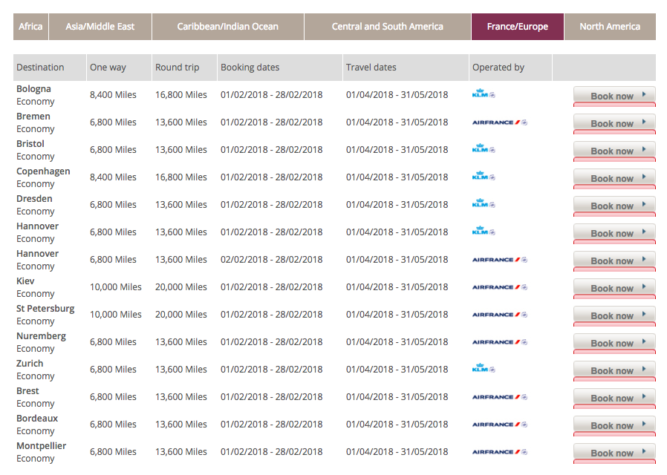Click the KLM logo in Bristol row
The width and height of the screenshot is (667, 475).
(x=484, y=148)
